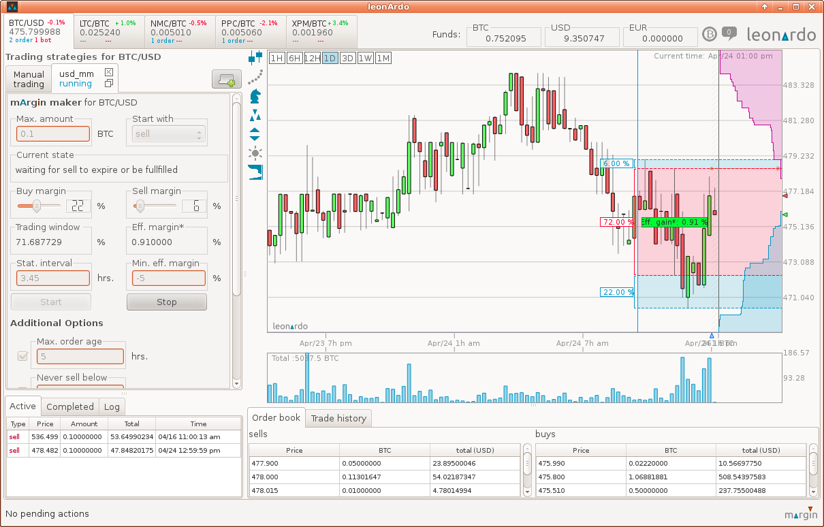824x527 pixels.
Task: Click the up-arrow window button in title bar
Action: [x=765, y=7]
